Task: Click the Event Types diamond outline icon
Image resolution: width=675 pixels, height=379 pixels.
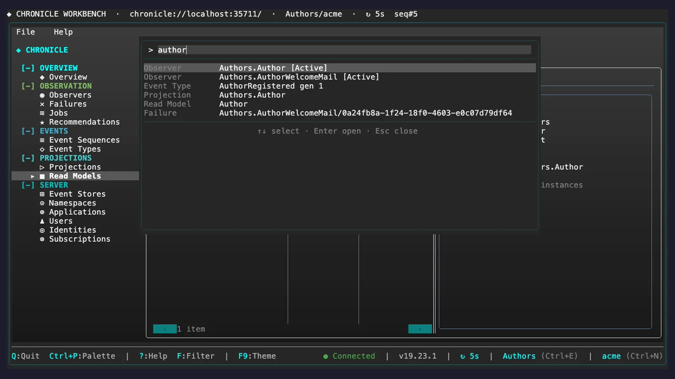Action: [42, 149]
